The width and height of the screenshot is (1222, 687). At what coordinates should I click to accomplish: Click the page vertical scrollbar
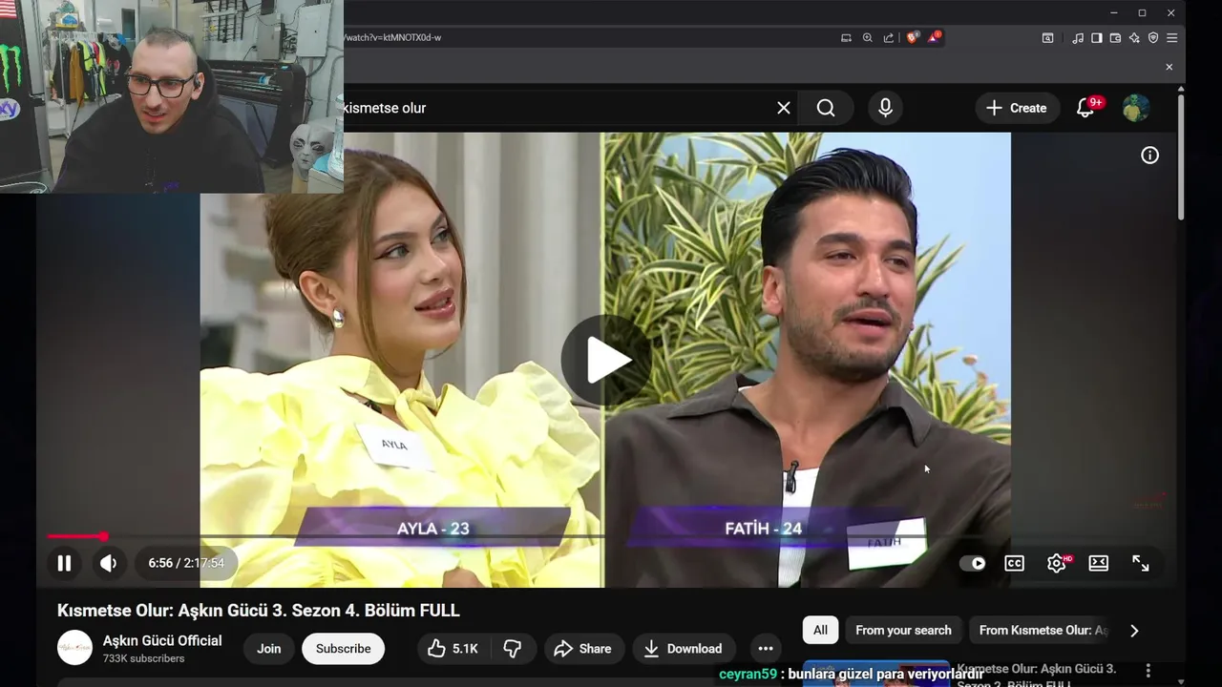pyautogui.click(x=1181, y=157)
